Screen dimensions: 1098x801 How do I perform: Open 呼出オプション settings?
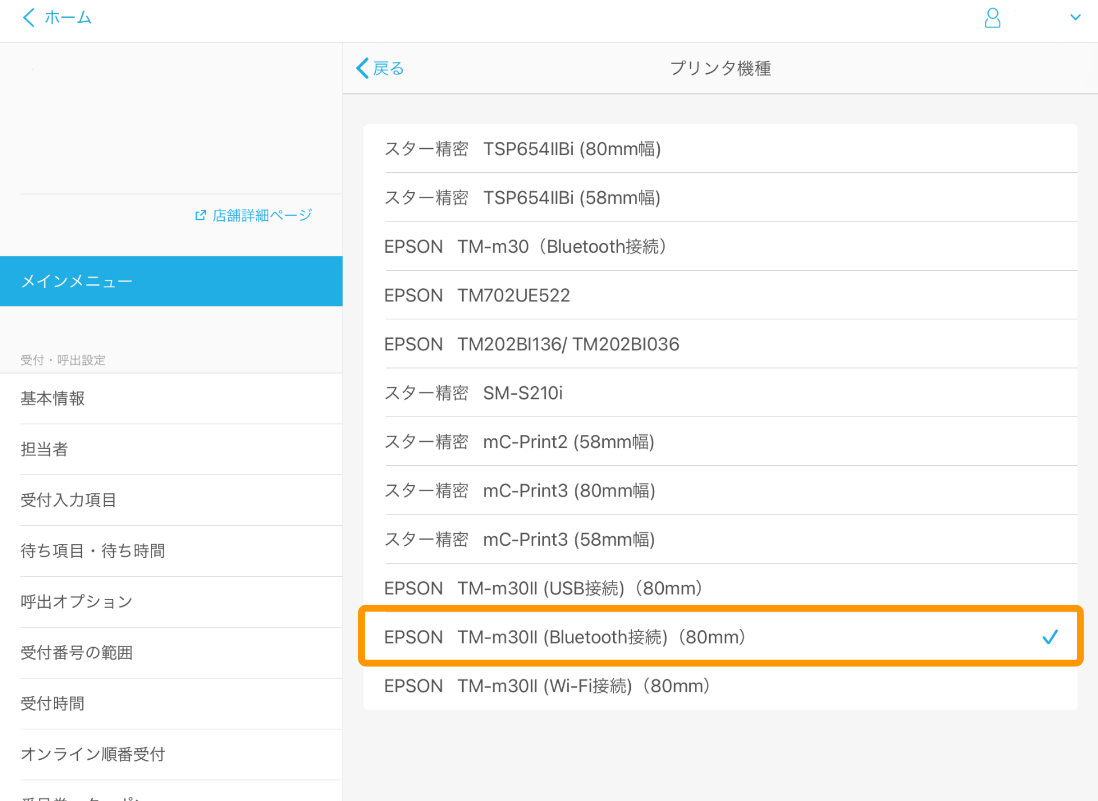(x=171, y=602)
